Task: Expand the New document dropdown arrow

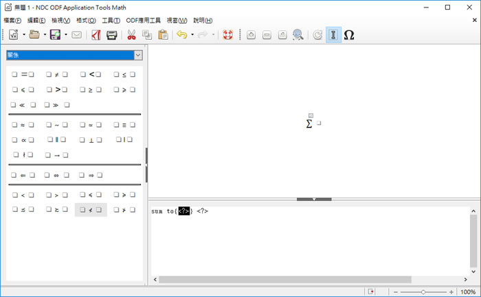Action: click(24, 34)
